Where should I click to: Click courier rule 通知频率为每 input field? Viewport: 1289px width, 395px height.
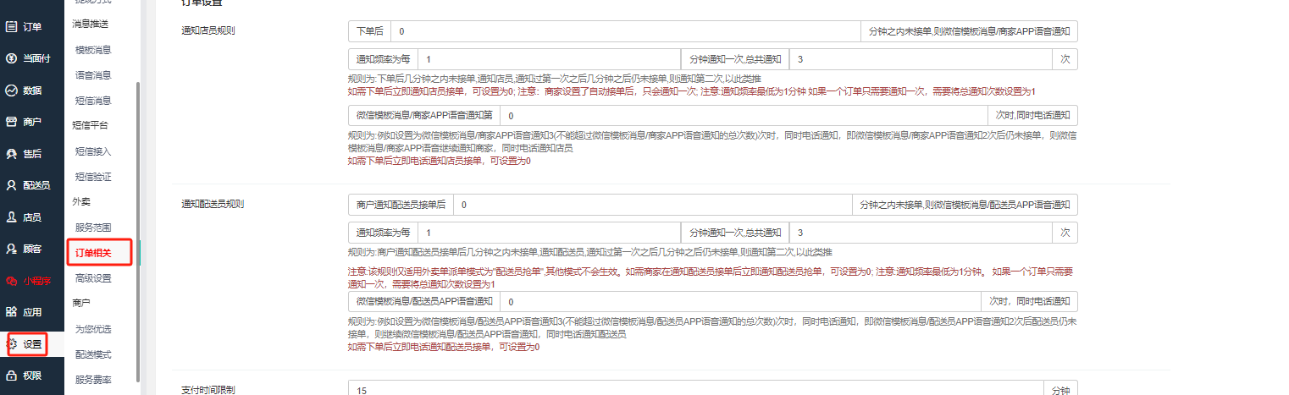pyautogui.click(x=550, y=233)
